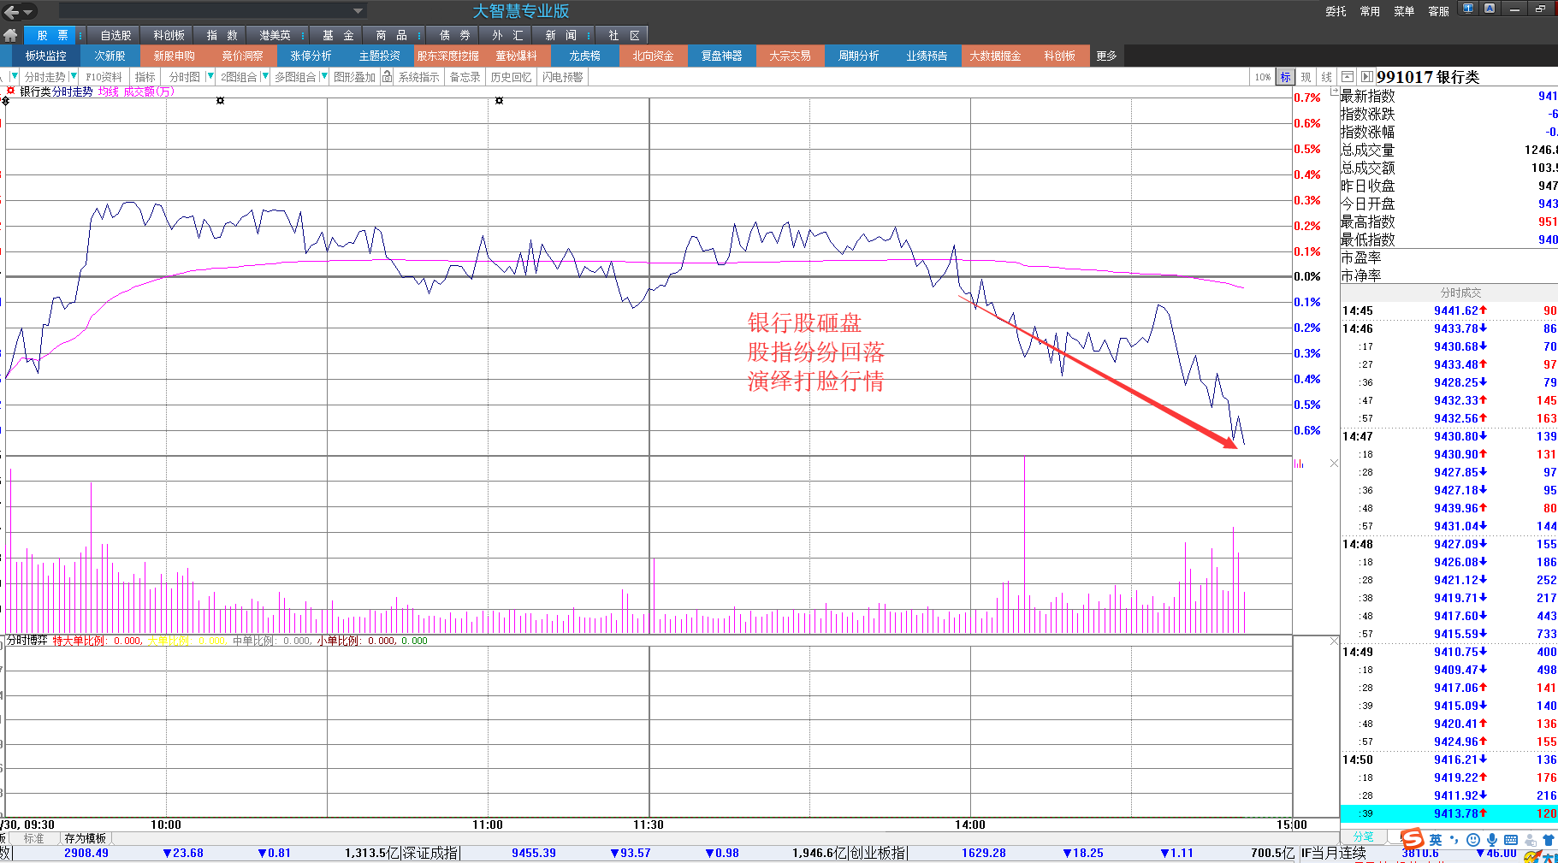Screen dimensions: 1558x863
Task: Open the F10资料 toolbar item
Action: point(104,77)
